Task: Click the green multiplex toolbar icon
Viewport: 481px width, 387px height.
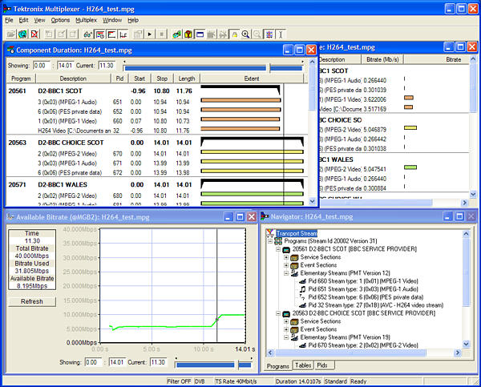Action: click(176, 34)
